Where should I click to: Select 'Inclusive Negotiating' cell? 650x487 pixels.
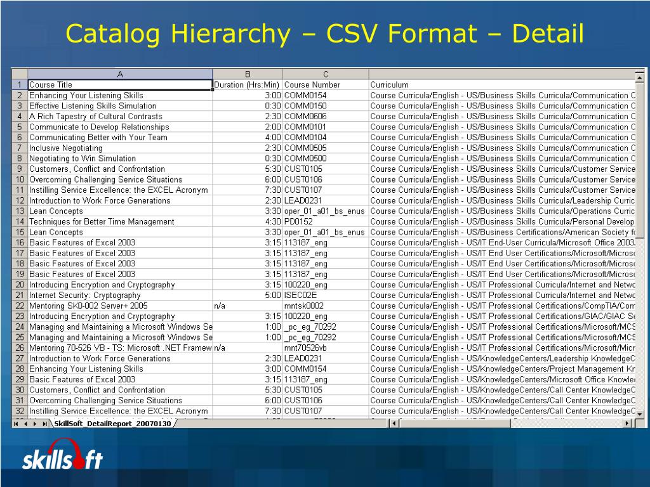(x=120, y=148)
